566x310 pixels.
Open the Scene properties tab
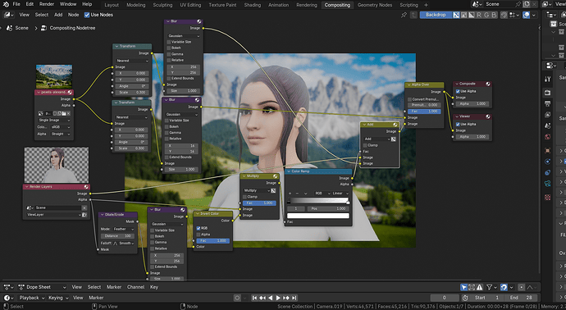548,125
